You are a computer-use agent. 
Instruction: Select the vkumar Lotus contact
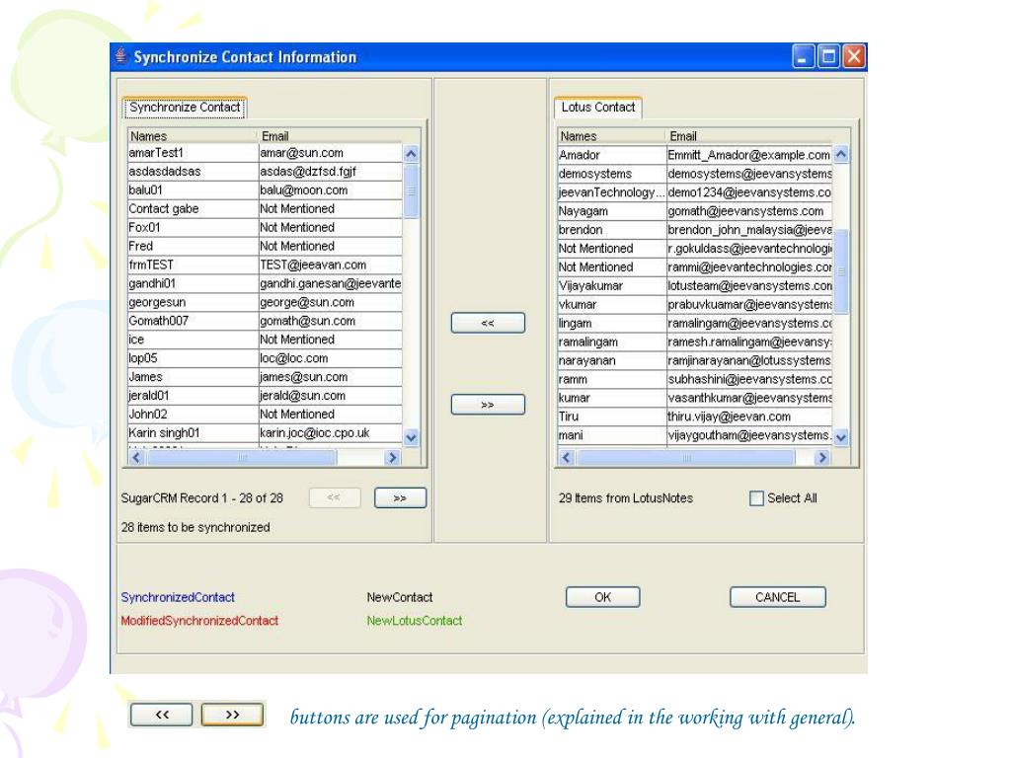695,305
